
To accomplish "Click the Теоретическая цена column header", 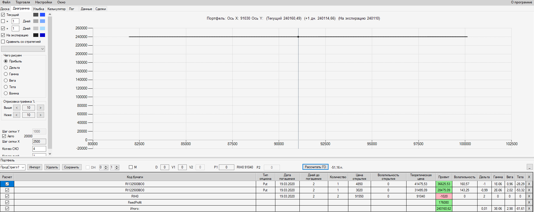I will [421, 177].
